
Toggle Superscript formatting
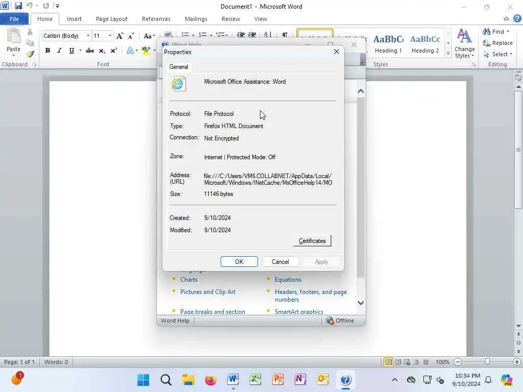coord(113,51)
